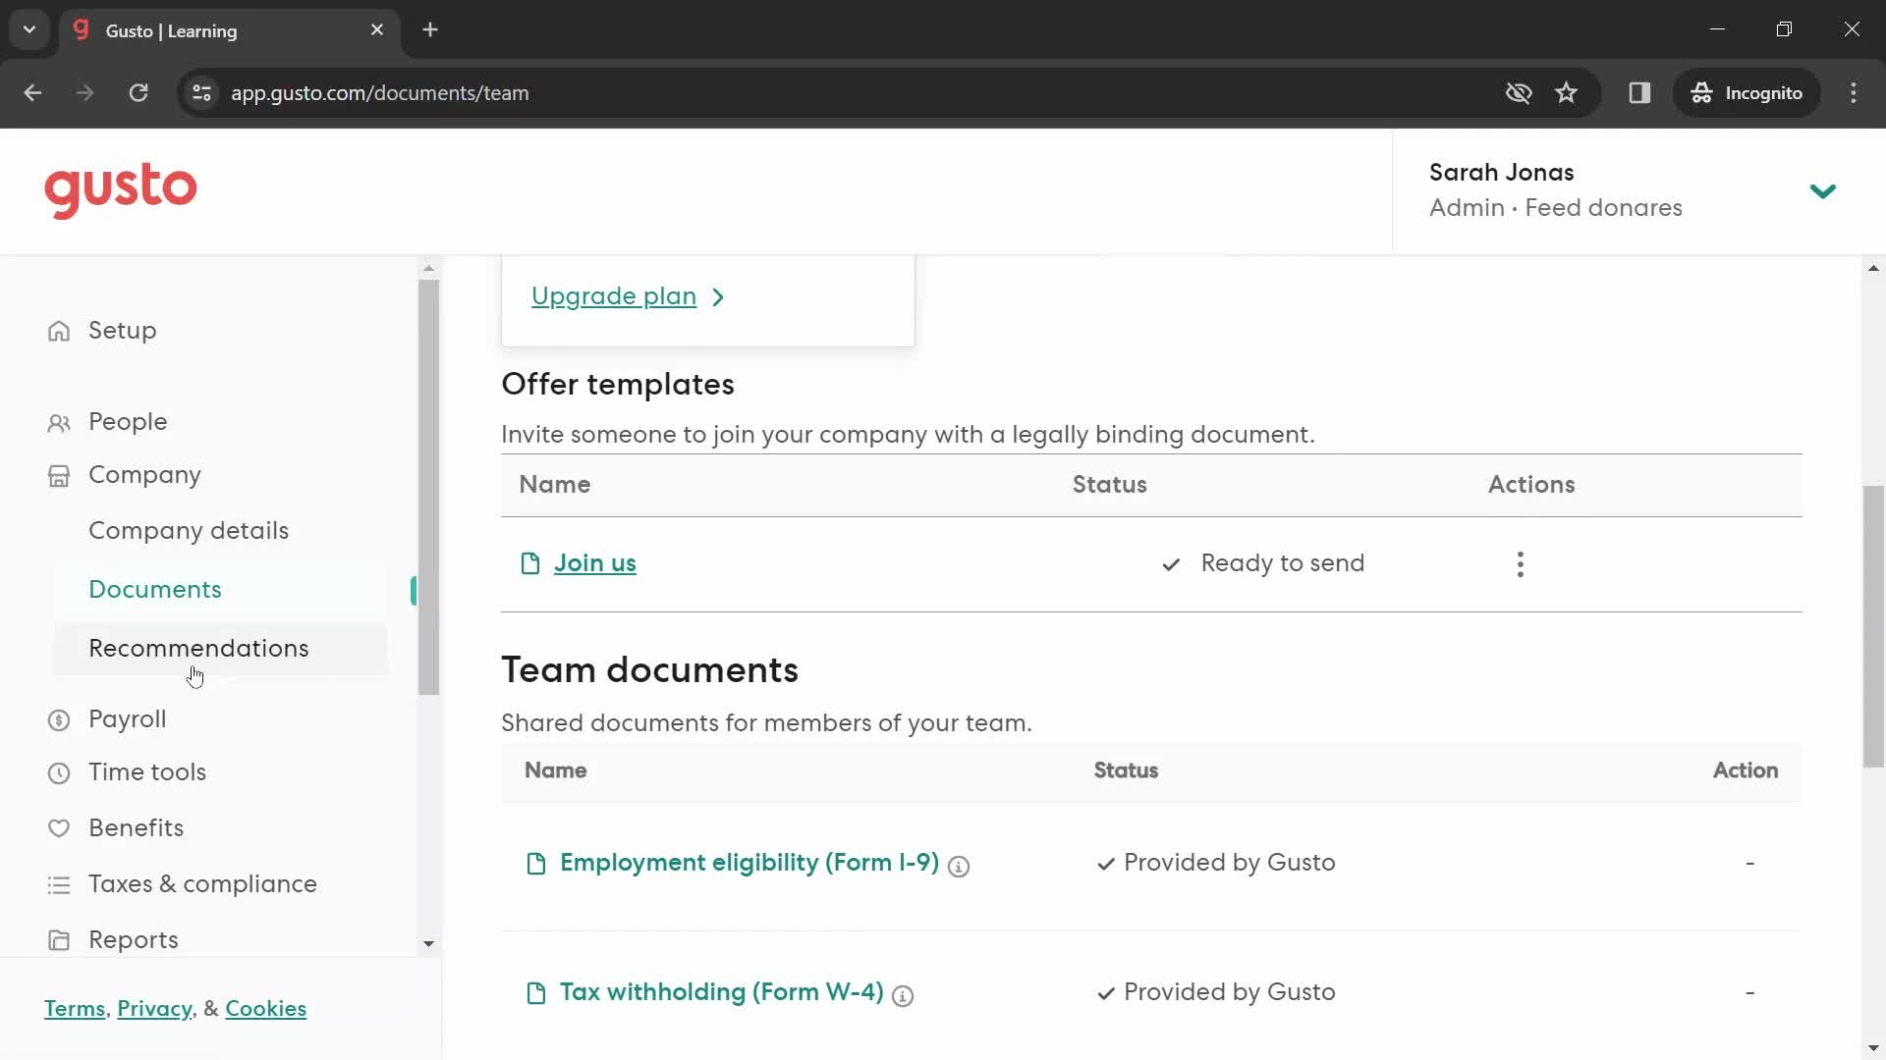Toggle the Join us offer template actions menu

(1521, 564)
